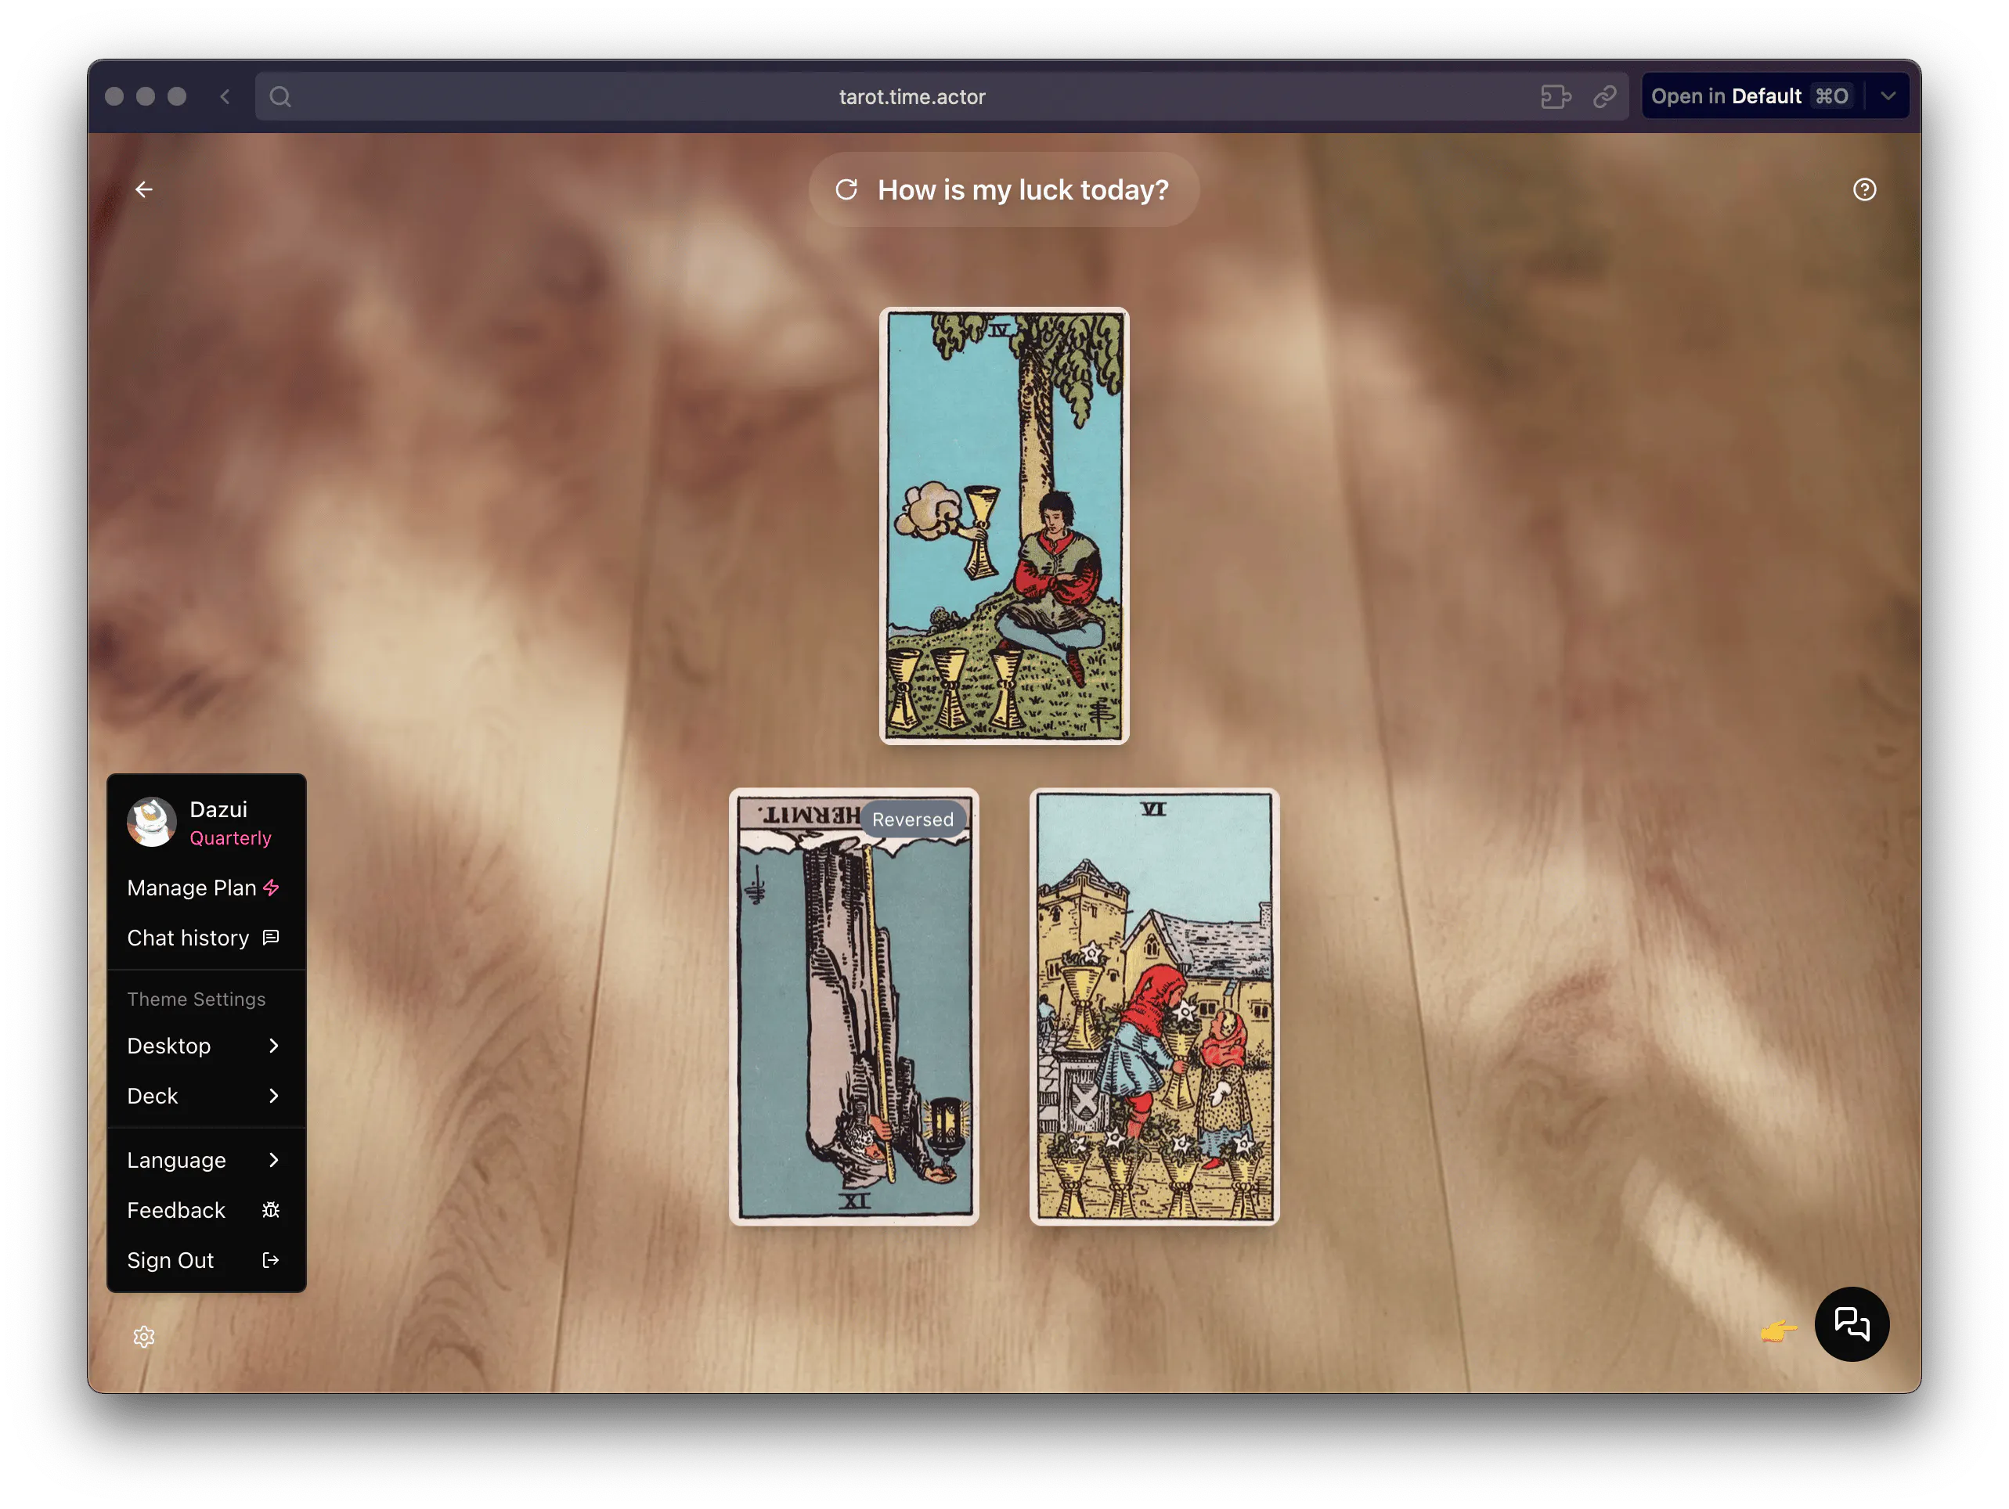Image resolution: width=2009 pixels, height=1509 pixels.
Task: Select the Six of Cups card
Action: click(1154, 1007)
